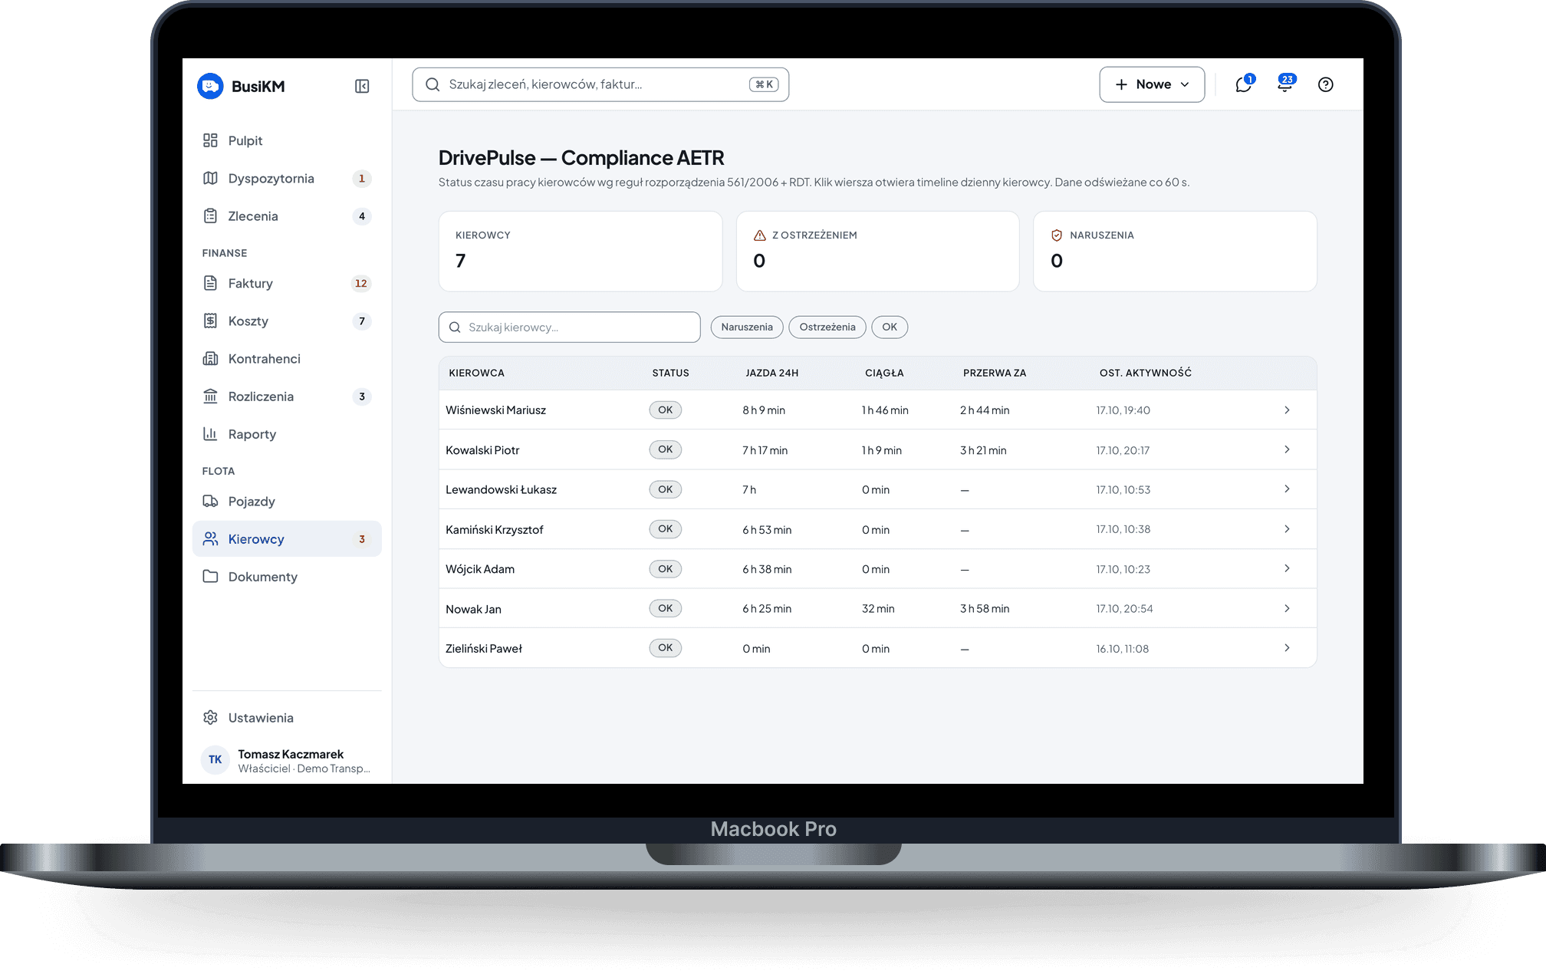Click the Dokumenty folder icon

(210, 576)
